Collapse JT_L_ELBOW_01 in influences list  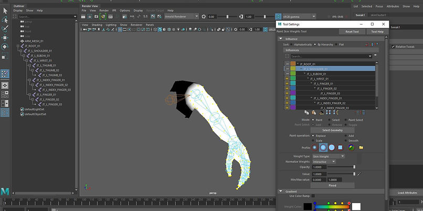(x=305, y=74)
